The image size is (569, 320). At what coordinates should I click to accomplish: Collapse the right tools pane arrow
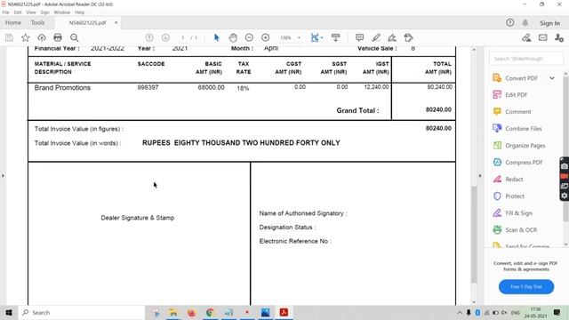[x=480, y=176]
